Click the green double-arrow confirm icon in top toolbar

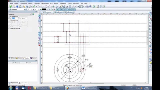click(x=10, y=6)
